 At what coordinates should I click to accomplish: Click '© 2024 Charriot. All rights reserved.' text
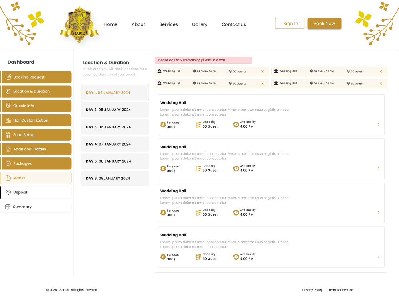[72, 290]
